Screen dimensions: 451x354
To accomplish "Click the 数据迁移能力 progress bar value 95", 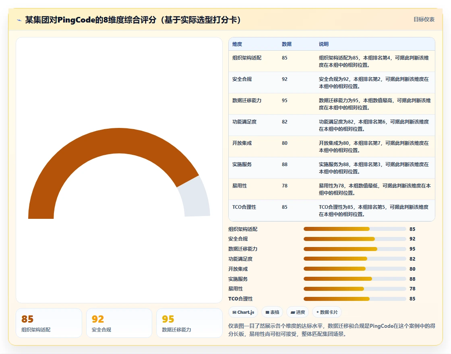I will (x=412, y=249).
